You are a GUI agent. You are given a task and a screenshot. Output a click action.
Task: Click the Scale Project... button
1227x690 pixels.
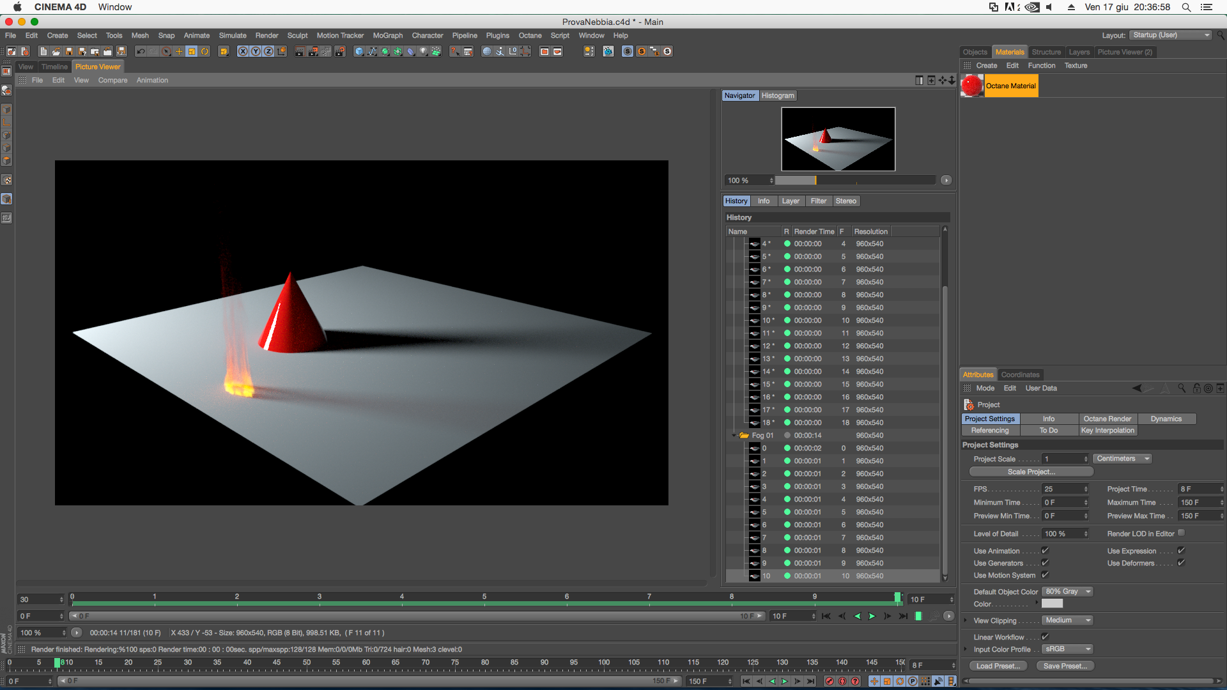click(1031, 472)
